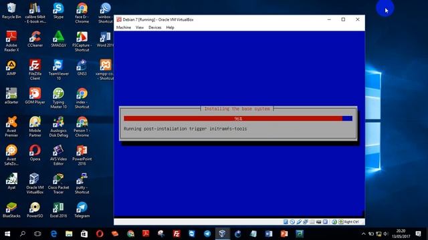
Task: Select the Skype desktop icon
Action: pyautogui.click(x=58, y=11)
